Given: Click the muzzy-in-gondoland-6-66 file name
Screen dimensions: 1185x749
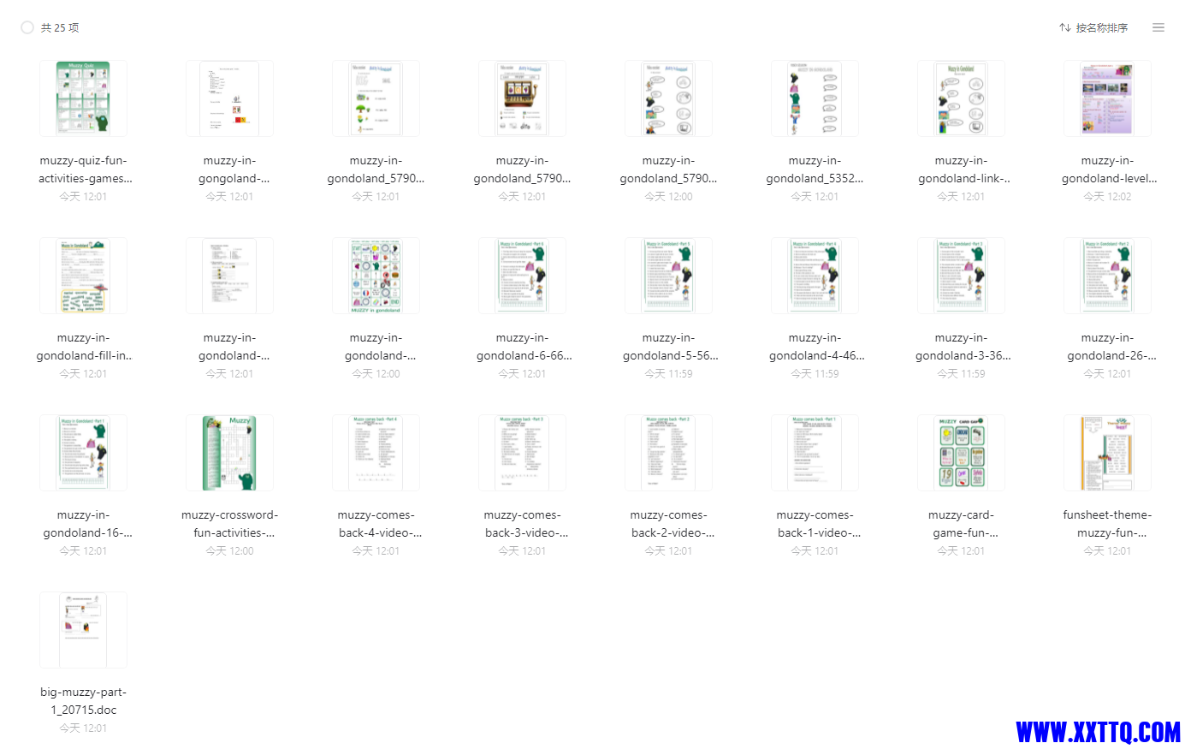Looking at the screenshot, I should (522, 347).
